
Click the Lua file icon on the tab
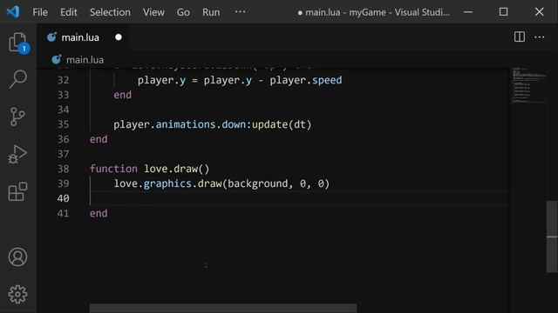click(x=52, y=37)
